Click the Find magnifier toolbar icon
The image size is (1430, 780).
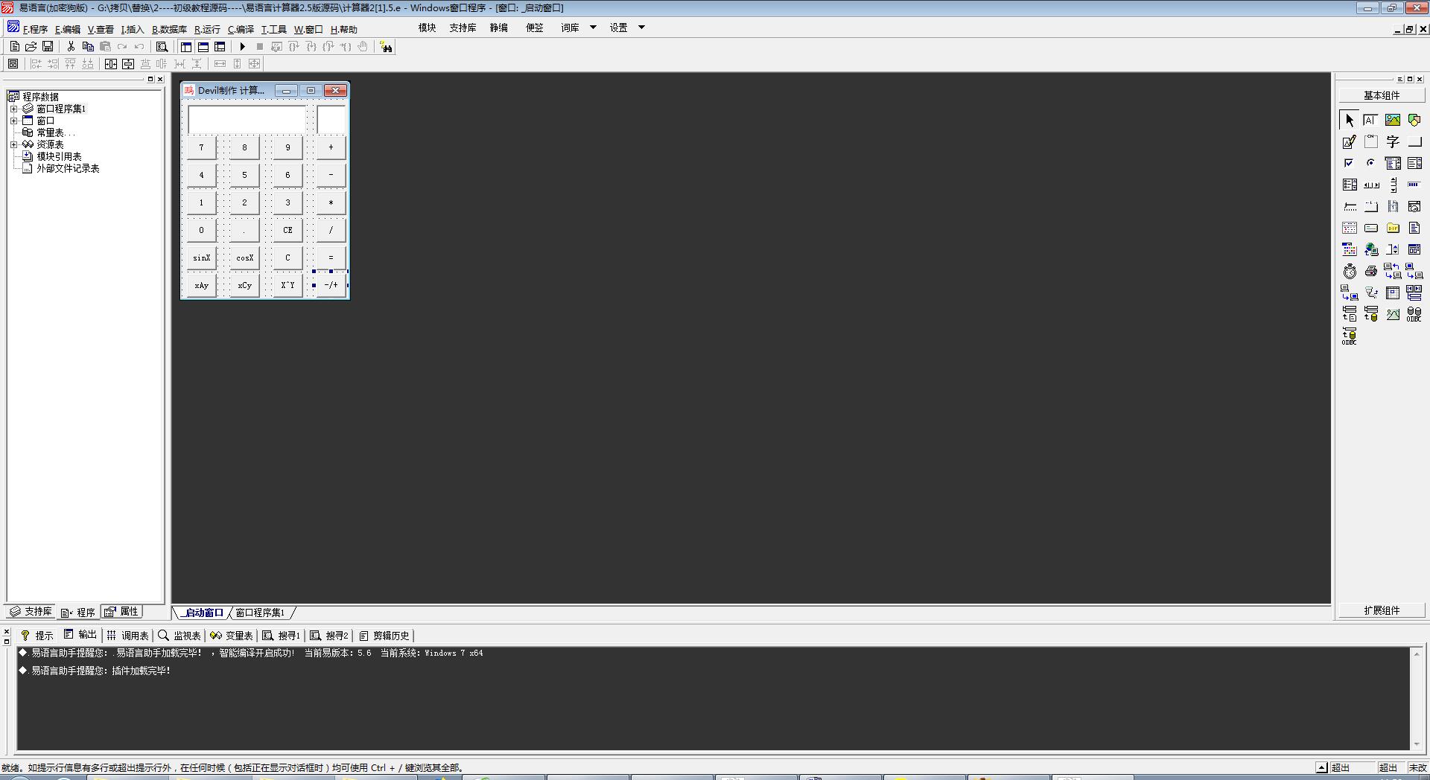click(x=162, y=46)
